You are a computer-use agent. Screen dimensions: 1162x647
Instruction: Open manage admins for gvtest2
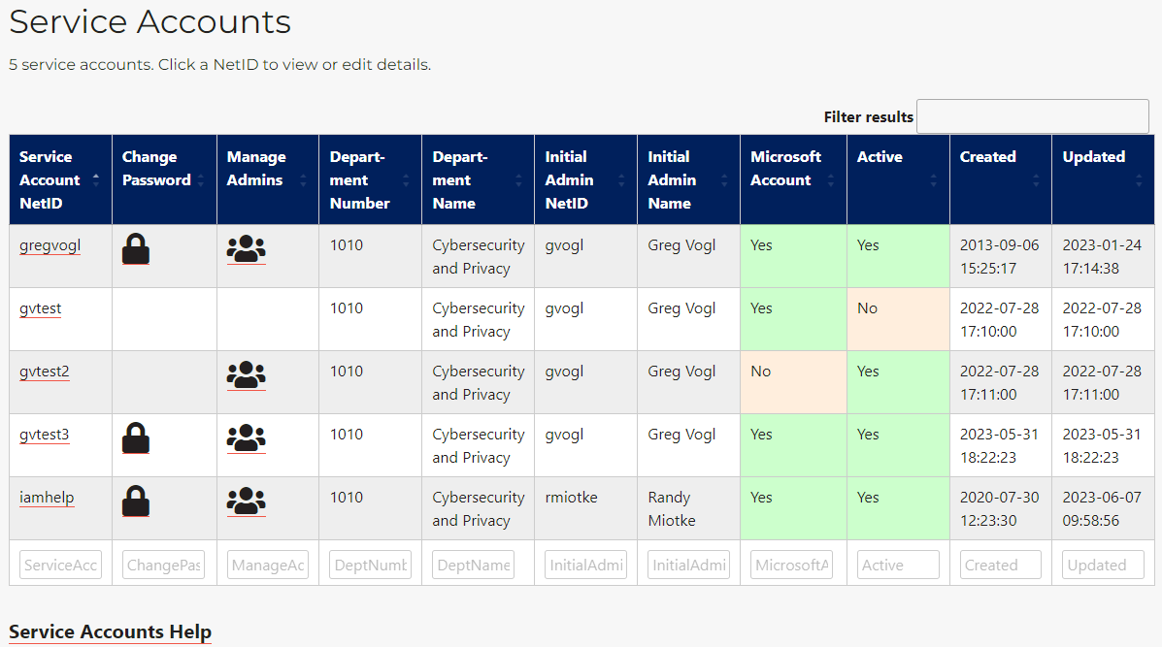246,375
